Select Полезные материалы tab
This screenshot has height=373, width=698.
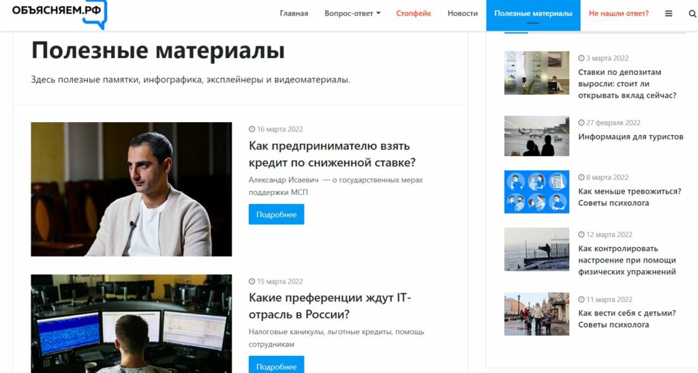click(x=533, y=15)
